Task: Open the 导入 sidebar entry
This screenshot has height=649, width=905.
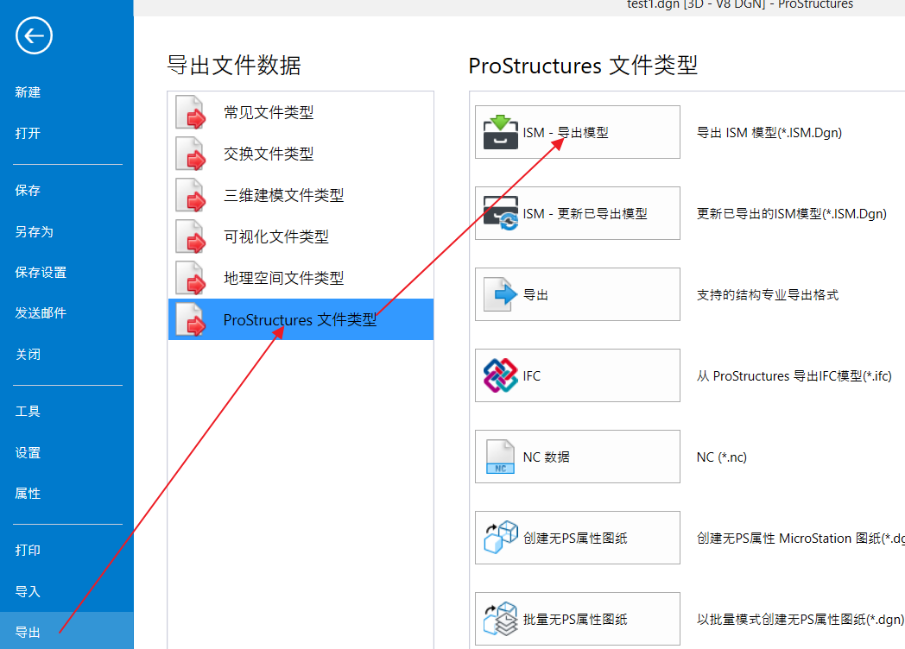Action: pos(28,592)
